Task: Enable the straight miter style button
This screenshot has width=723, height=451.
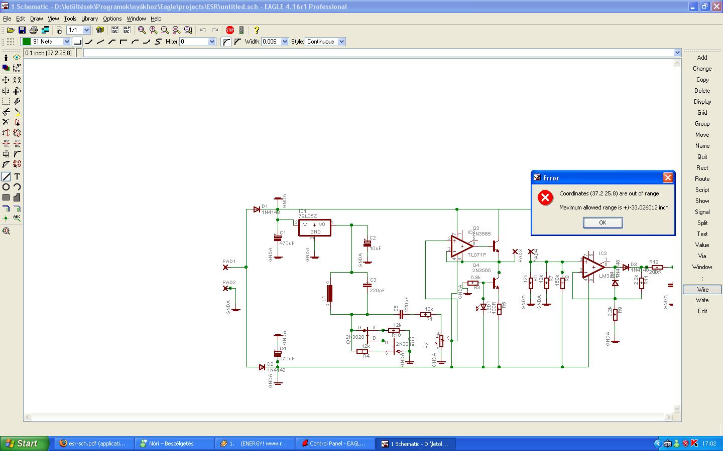Action: pyautogui.click(x=237, y=42)
